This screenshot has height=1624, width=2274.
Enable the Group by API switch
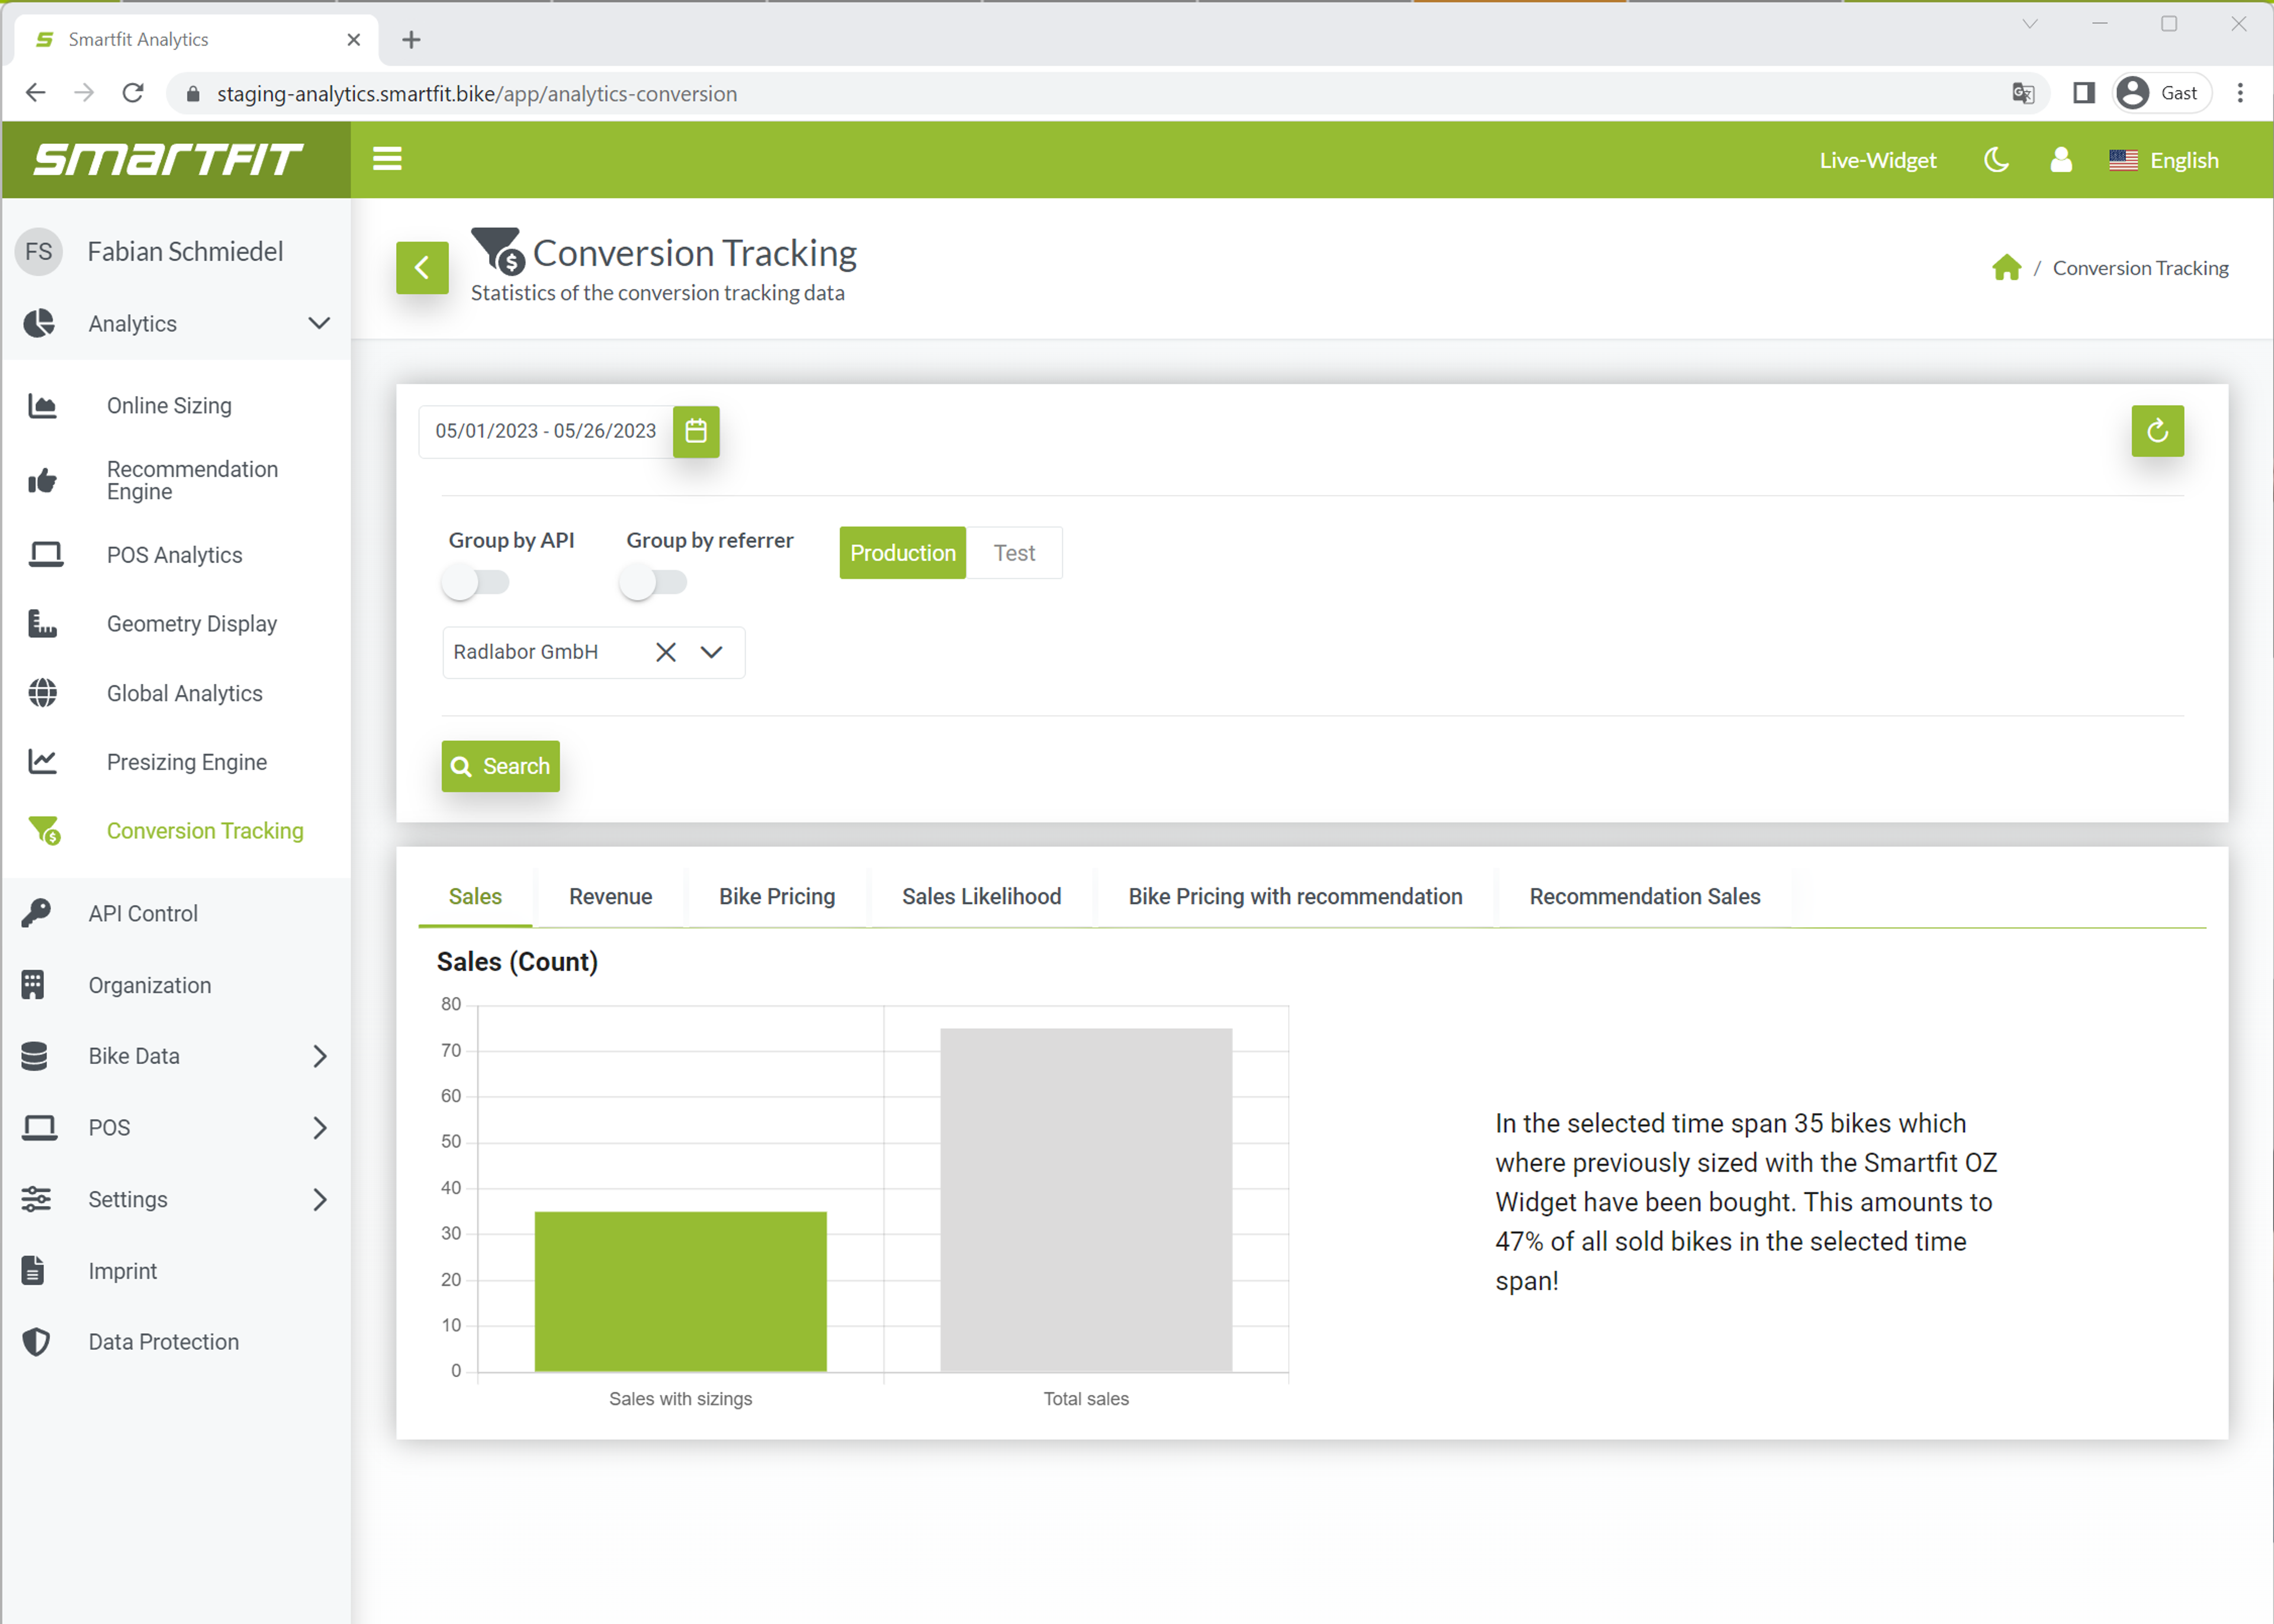coord(476,582)
